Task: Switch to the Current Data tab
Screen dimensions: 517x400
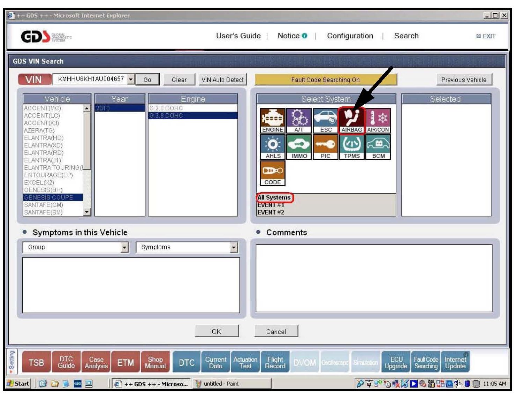Action: [215, 363]
